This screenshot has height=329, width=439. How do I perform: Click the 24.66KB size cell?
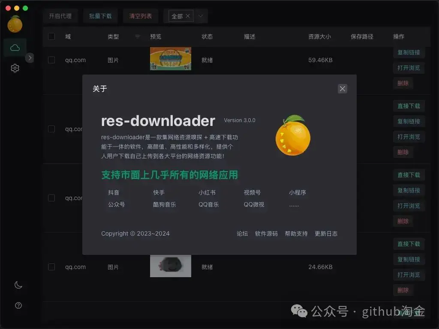pos(320,267)
